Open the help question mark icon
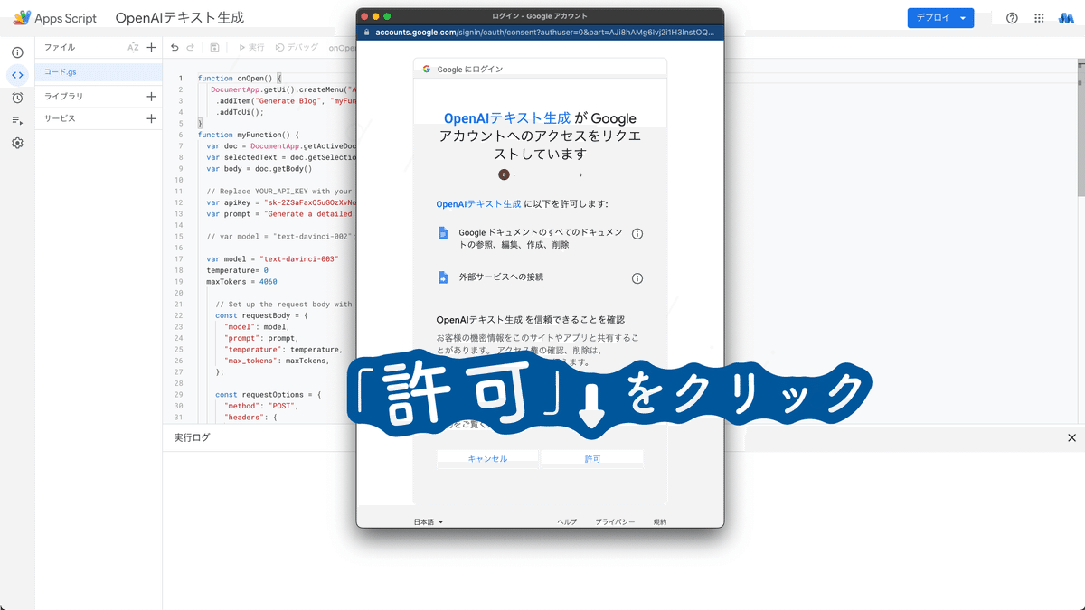Viewport: 1085px width, 610px height. coord(1012,18)
